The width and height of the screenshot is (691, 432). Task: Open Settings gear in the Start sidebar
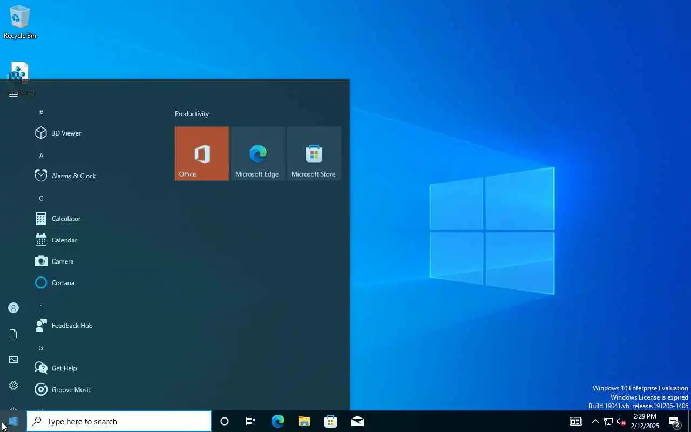13,386
